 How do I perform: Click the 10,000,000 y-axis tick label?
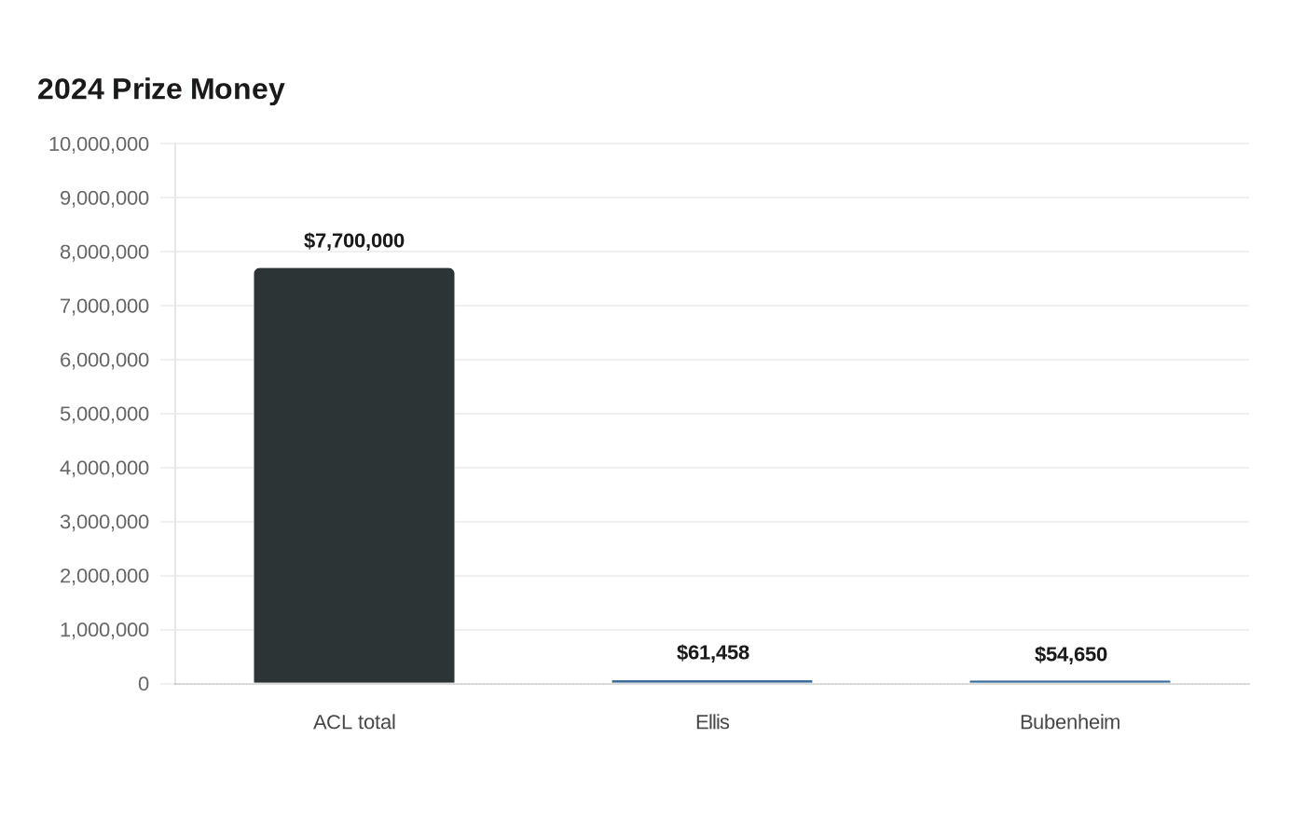(99, 143)
